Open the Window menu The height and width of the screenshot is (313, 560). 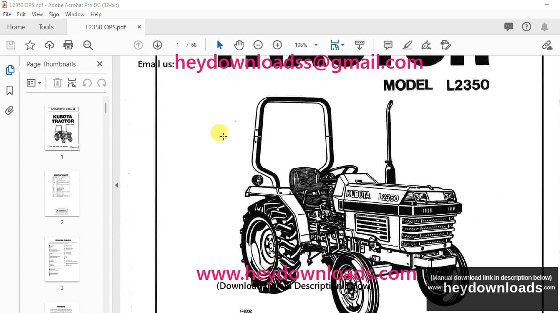[75, 14]
